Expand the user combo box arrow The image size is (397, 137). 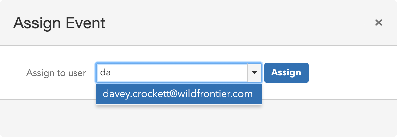pyautogui.click(x=254, y=72)
